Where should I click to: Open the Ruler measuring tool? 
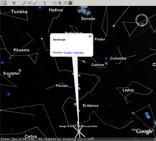click(45, 3)
